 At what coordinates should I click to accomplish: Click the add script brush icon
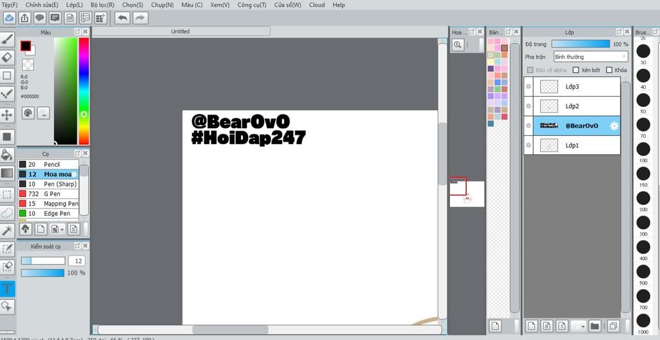(x=73, y=229)
